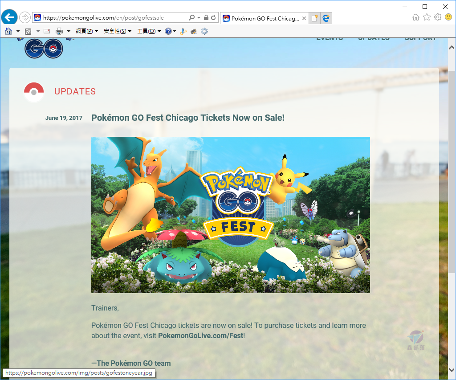Click the Pokémon GO Fest banner image
This screenshot has width=456, height=380.
pyautogui.click(x=231, y=215)
